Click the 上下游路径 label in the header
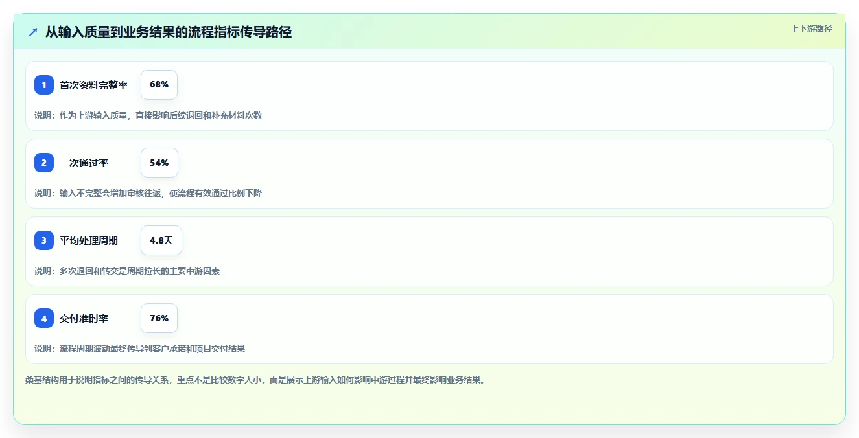This screenshot has width=859, height=438. 811,29
